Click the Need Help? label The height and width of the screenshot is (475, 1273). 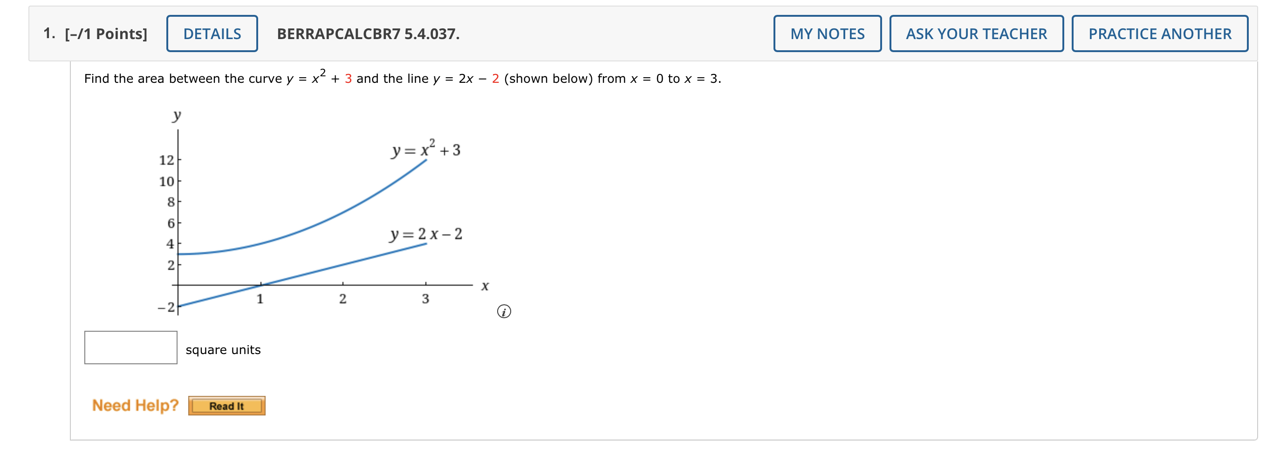137,406
